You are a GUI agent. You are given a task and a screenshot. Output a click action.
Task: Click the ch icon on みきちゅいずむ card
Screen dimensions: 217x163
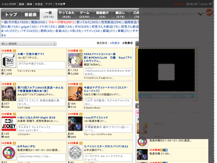point(14,143)
